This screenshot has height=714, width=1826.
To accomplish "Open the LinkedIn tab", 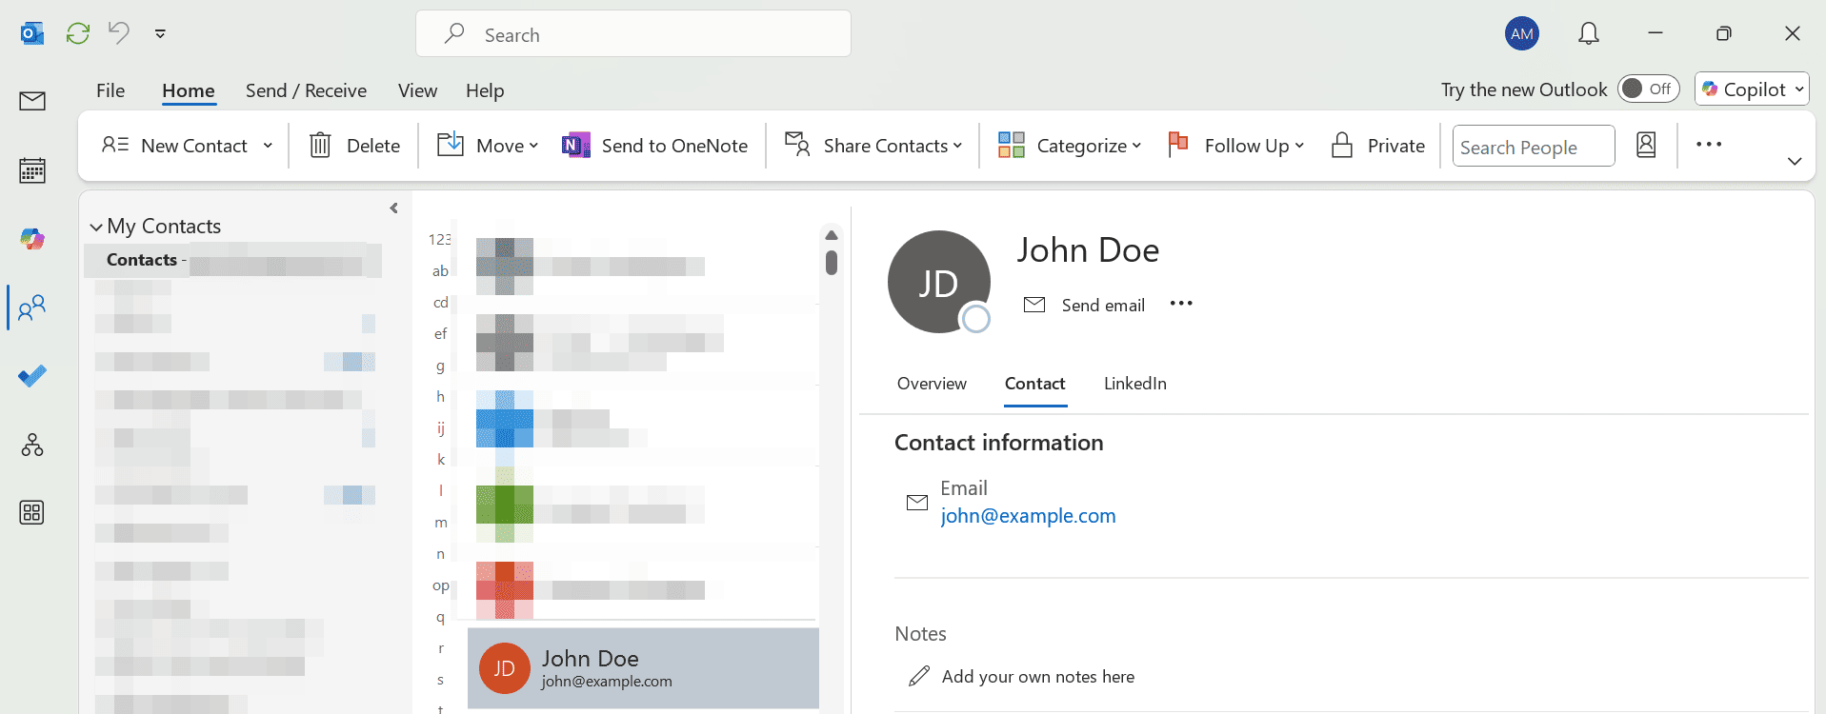I will (x=1135, y=384).
